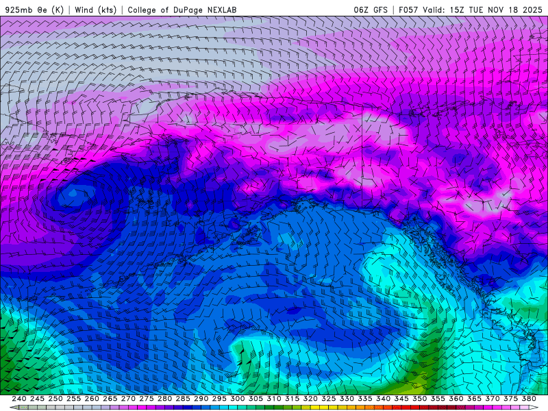Click the '06Z GFS' model run label

(x=371, y=10)
